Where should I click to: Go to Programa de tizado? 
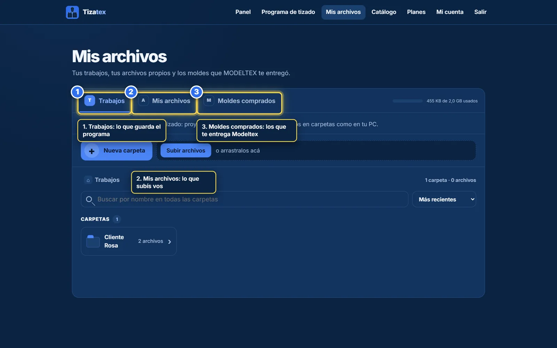point(288,12)
